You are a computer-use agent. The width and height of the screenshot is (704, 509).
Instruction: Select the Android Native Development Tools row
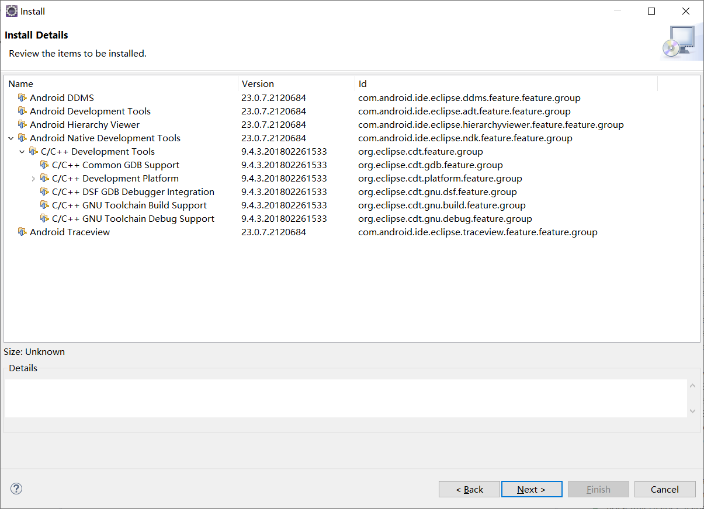point(352,138)
